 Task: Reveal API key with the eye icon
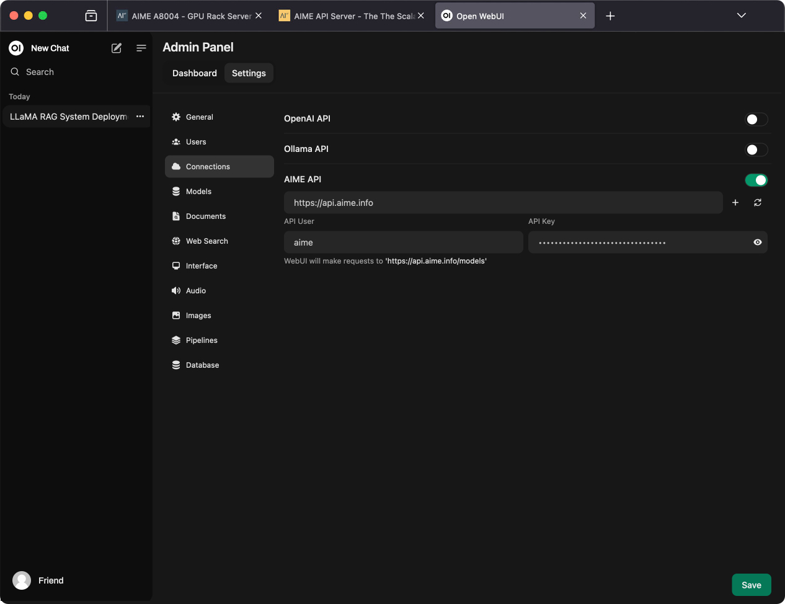click(x=758, y=242)
